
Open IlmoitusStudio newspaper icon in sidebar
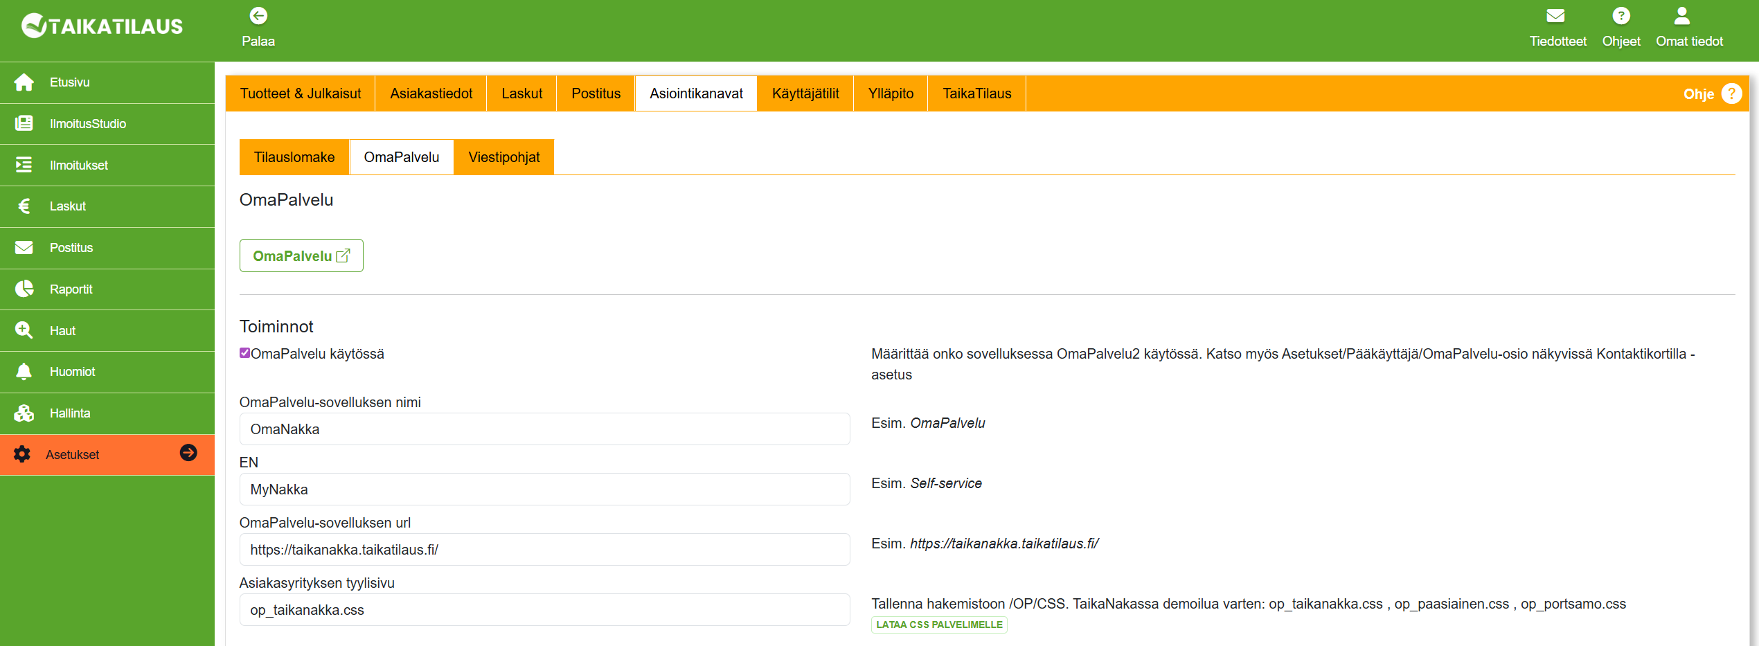click(24, 124)
